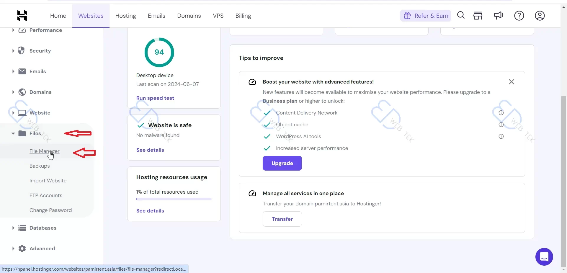The height and width of the screenshot is (273, 567).
Task: Click the Hostinger logo
Action: 22,16
